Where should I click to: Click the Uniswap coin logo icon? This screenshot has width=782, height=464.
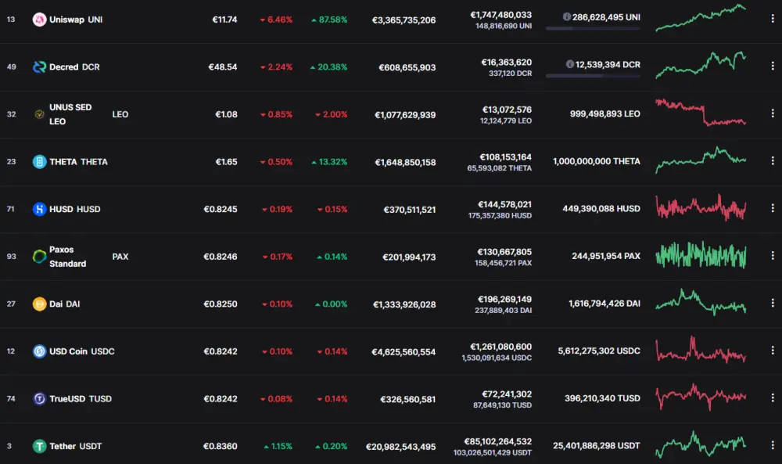pyautogui.click(x=39, y=20)
